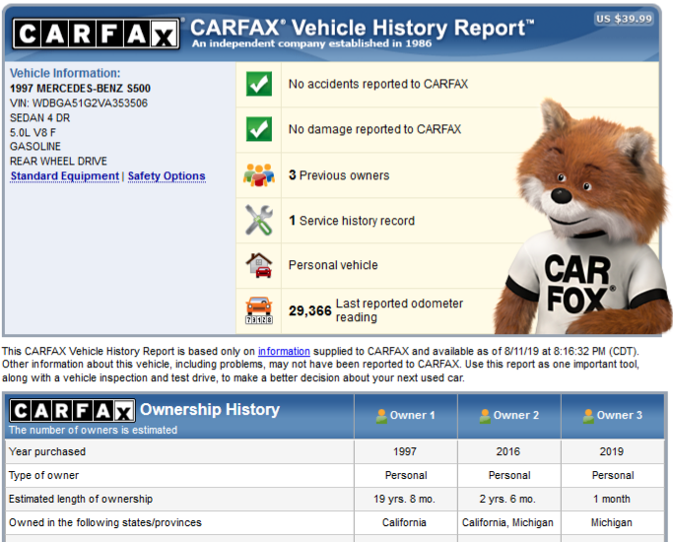The width and height of the screenshot is (673, 542).
Task: Click the 'GASOLINE' fuel type text
Action: pyautogui.click(x=35, y=146)
